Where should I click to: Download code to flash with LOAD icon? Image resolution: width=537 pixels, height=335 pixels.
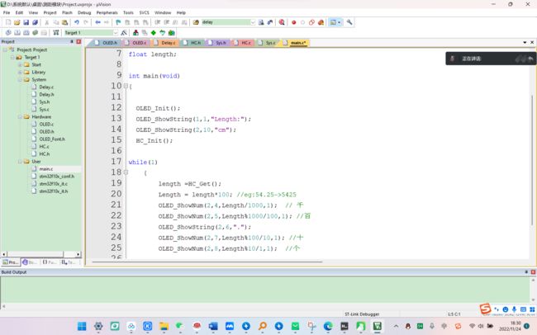(x=56, y=32)
